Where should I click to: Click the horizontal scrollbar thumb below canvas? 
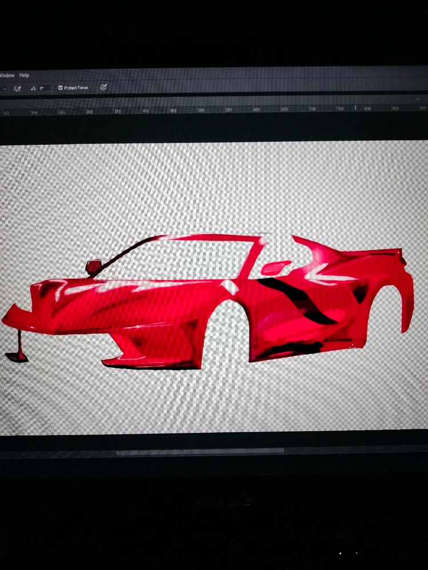pyautogui.click(x=200, y=452)
